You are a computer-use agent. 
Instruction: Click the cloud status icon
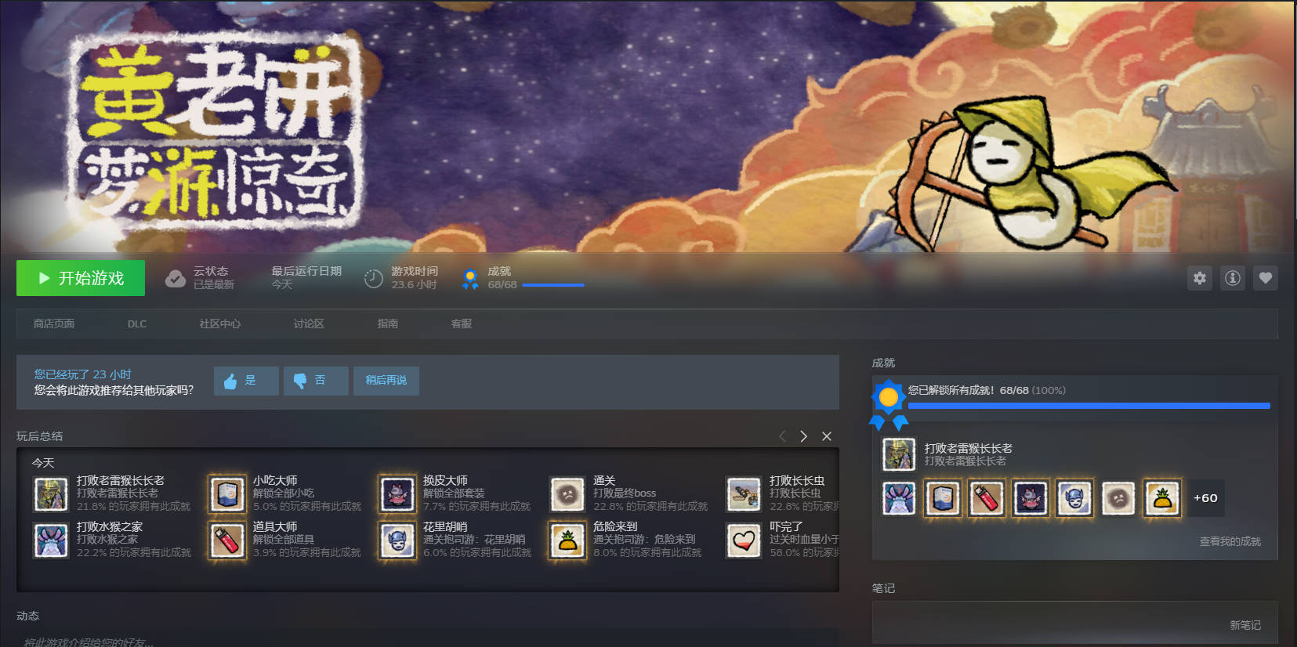(x=176, y=278)
